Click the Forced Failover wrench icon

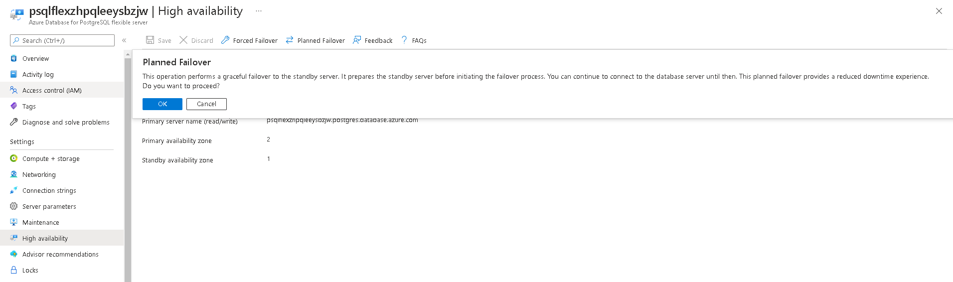225,40
